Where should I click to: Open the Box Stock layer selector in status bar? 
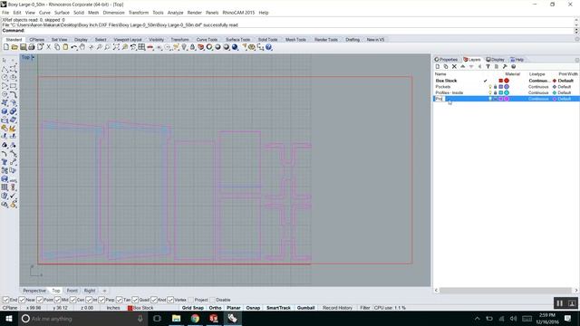pyautogui.click(x=140, y=308)
